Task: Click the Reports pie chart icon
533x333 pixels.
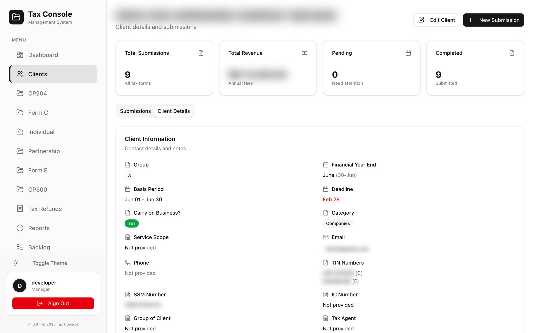Action: coord(20,228)
